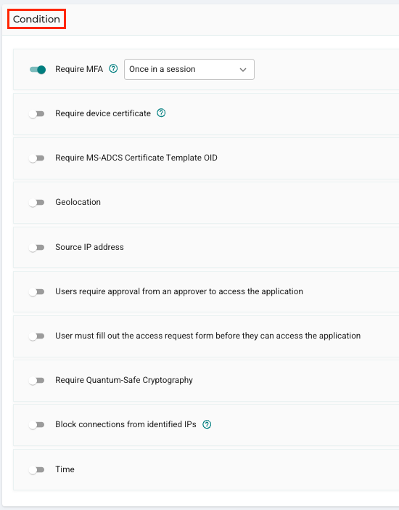Disable the Require MFA toggle

38,69
